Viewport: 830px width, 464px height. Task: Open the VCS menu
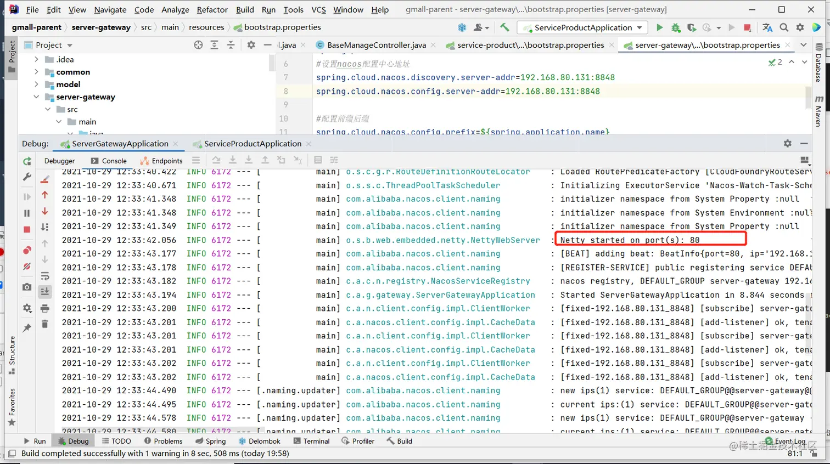318,9
